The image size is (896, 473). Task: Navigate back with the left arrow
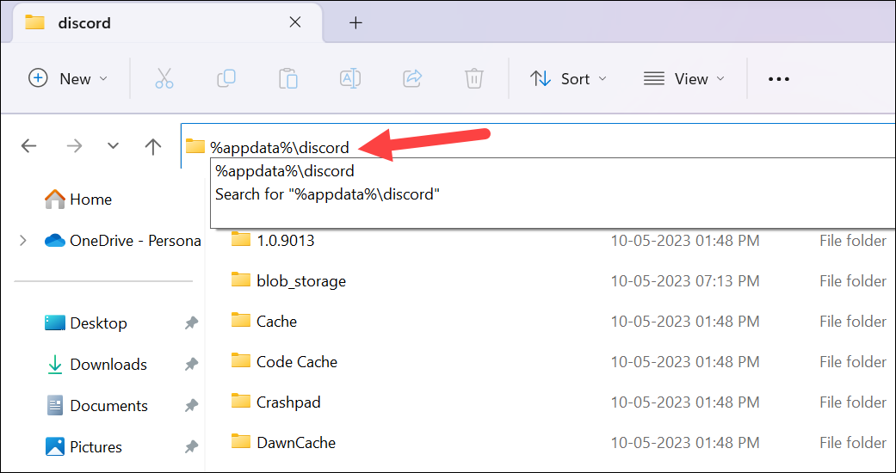click(29, 146)
